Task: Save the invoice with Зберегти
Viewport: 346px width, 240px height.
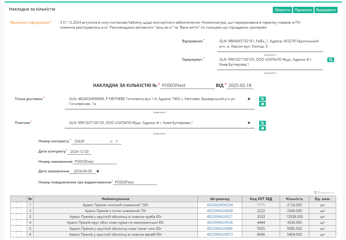Action: [x=282, y=10]
